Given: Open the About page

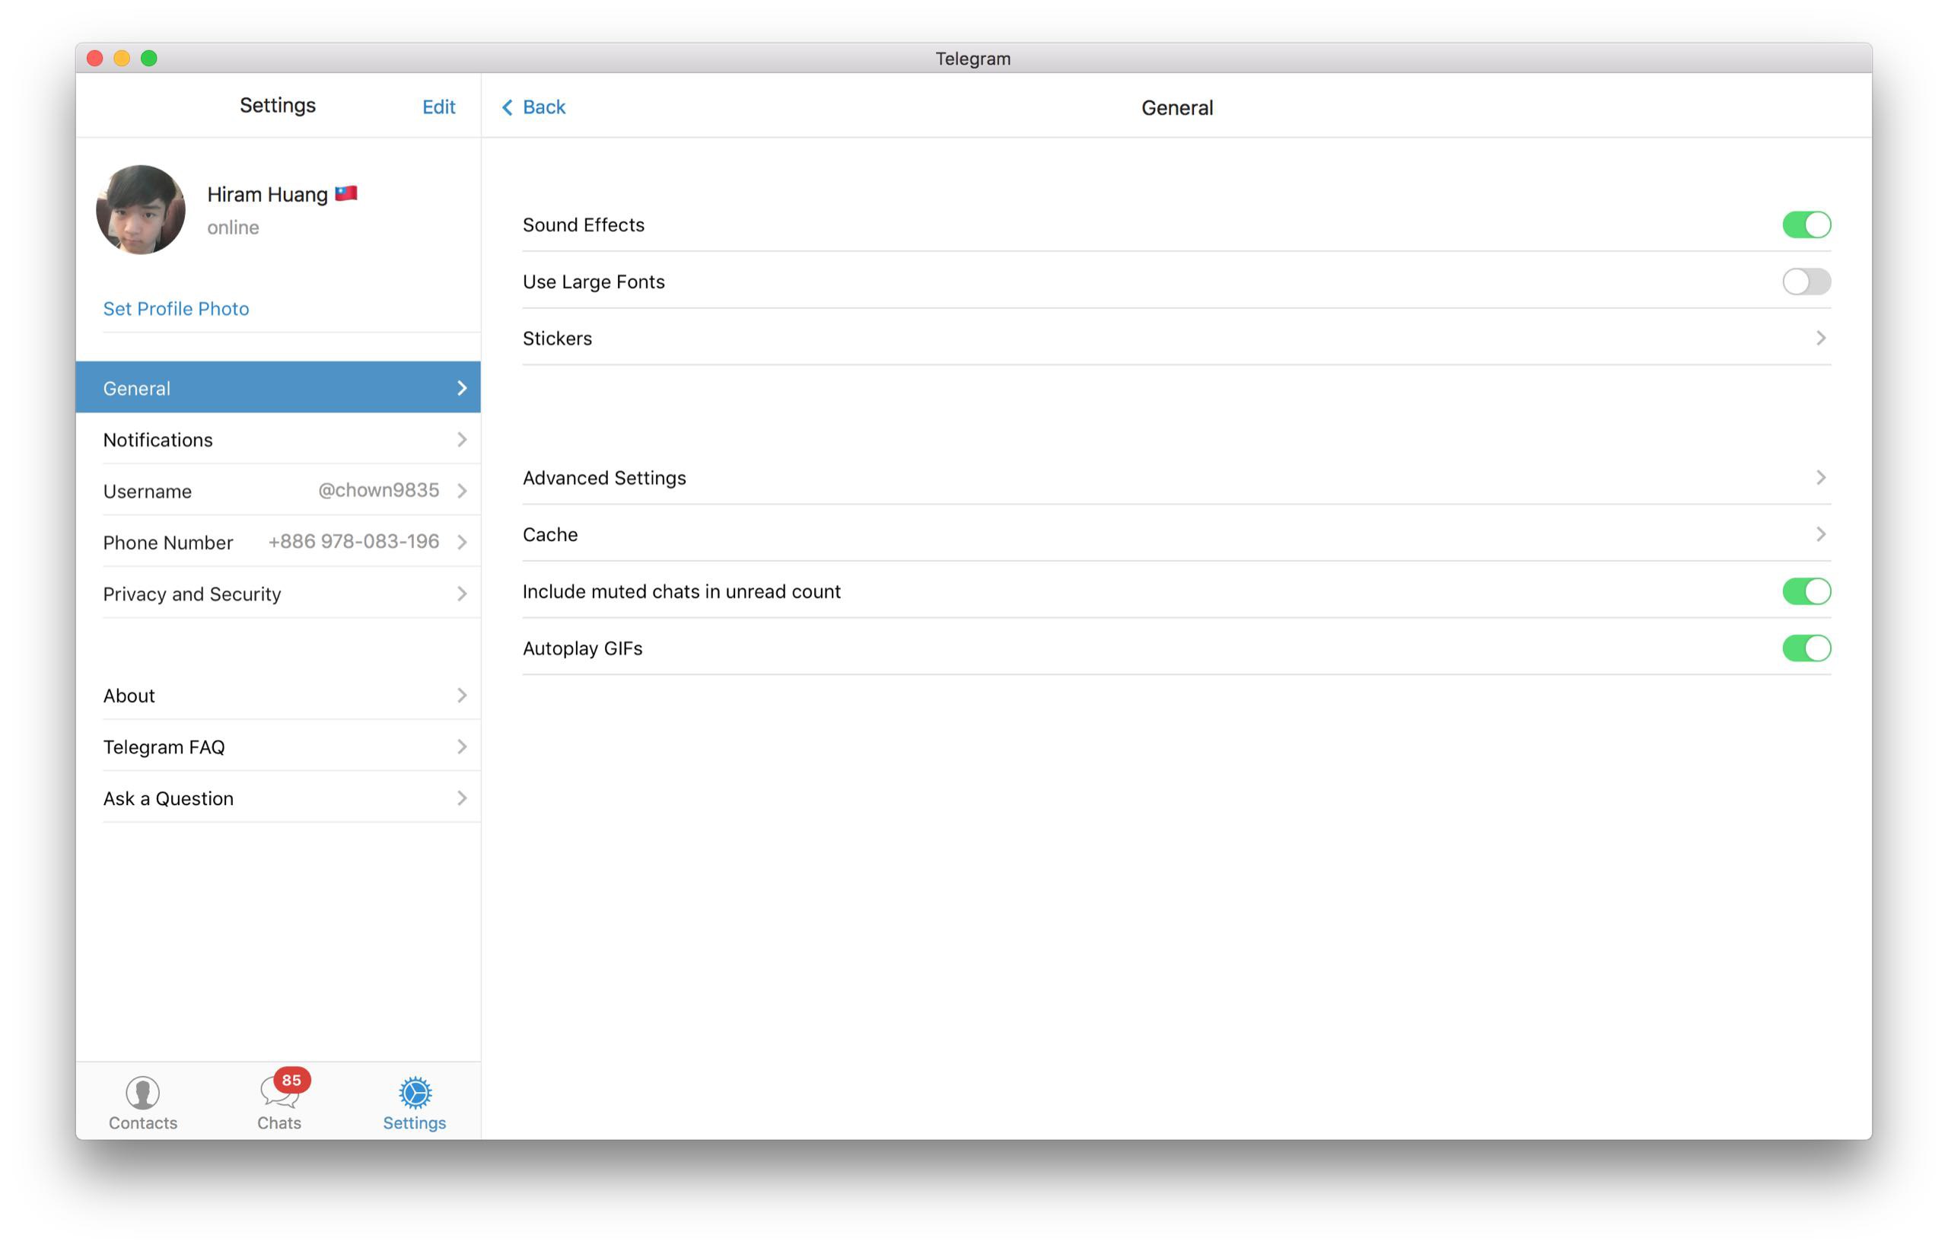Looking at the screenshot, I should click(x=278, y=696).
